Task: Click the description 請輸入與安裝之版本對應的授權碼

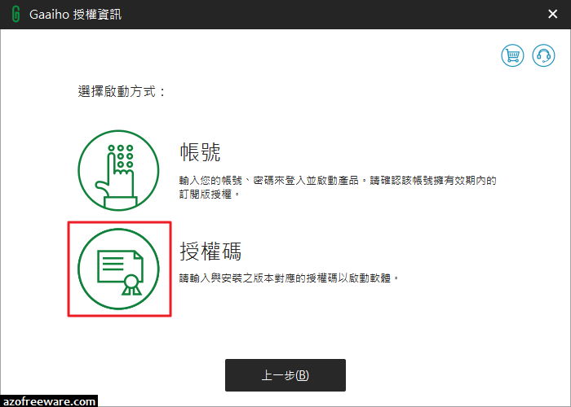Action: (289, 278)
